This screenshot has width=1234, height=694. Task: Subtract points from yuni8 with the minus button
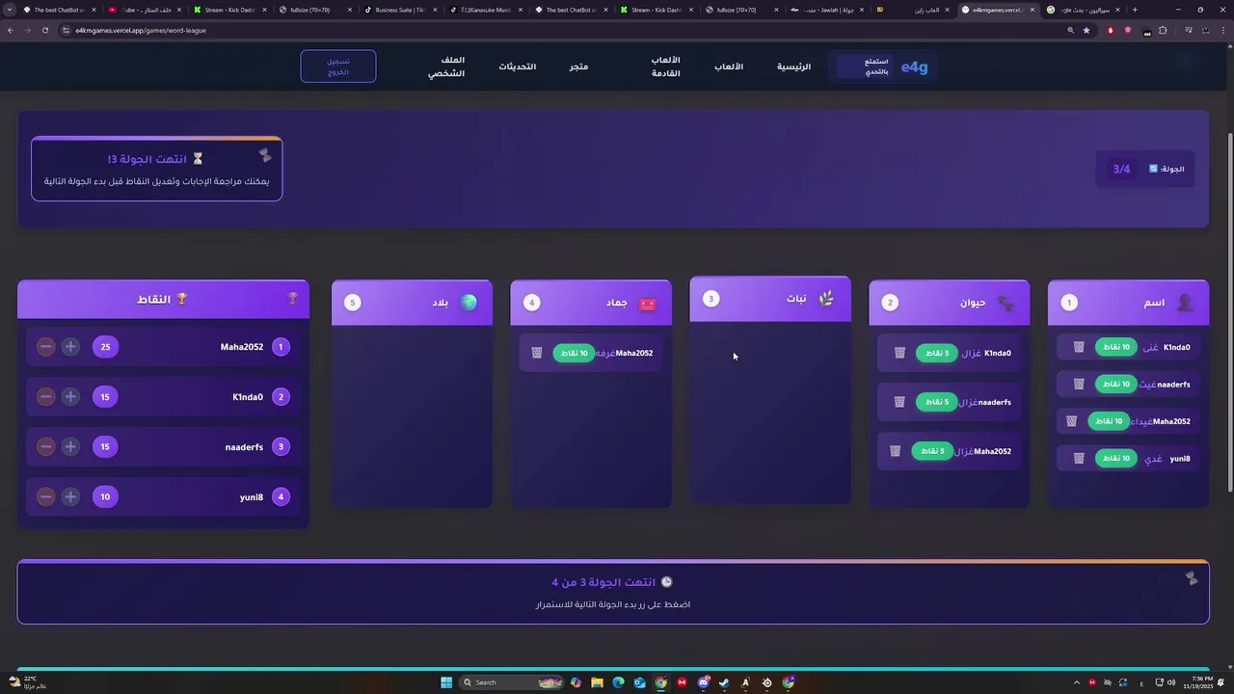pos(45,496)
